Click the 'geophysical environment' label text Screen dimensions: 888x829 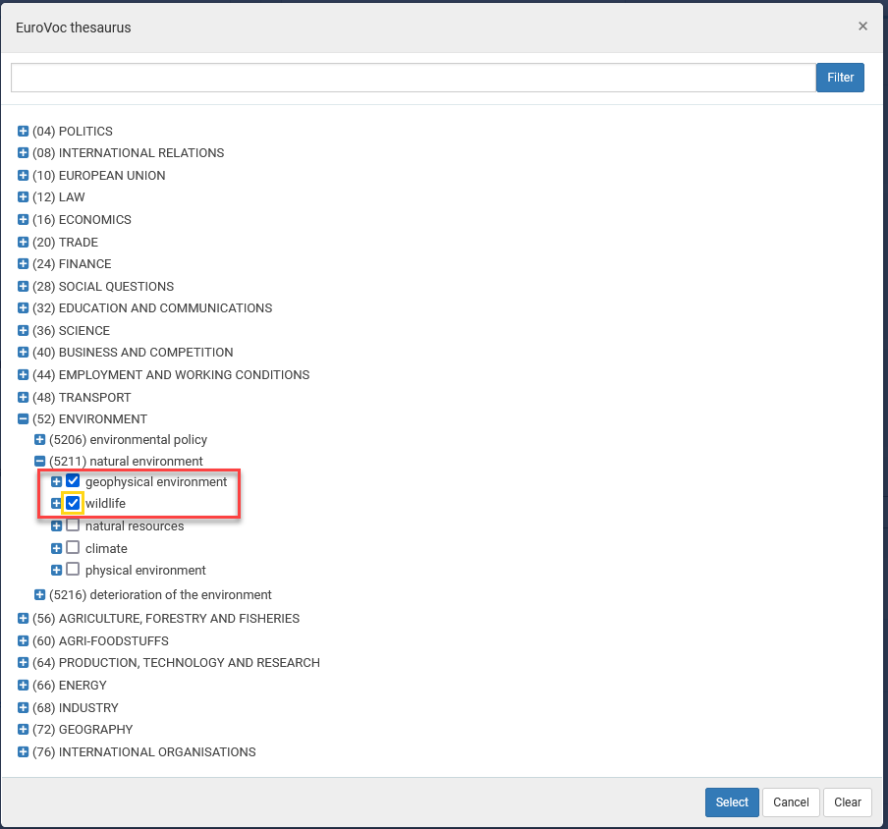pos(156,482)
